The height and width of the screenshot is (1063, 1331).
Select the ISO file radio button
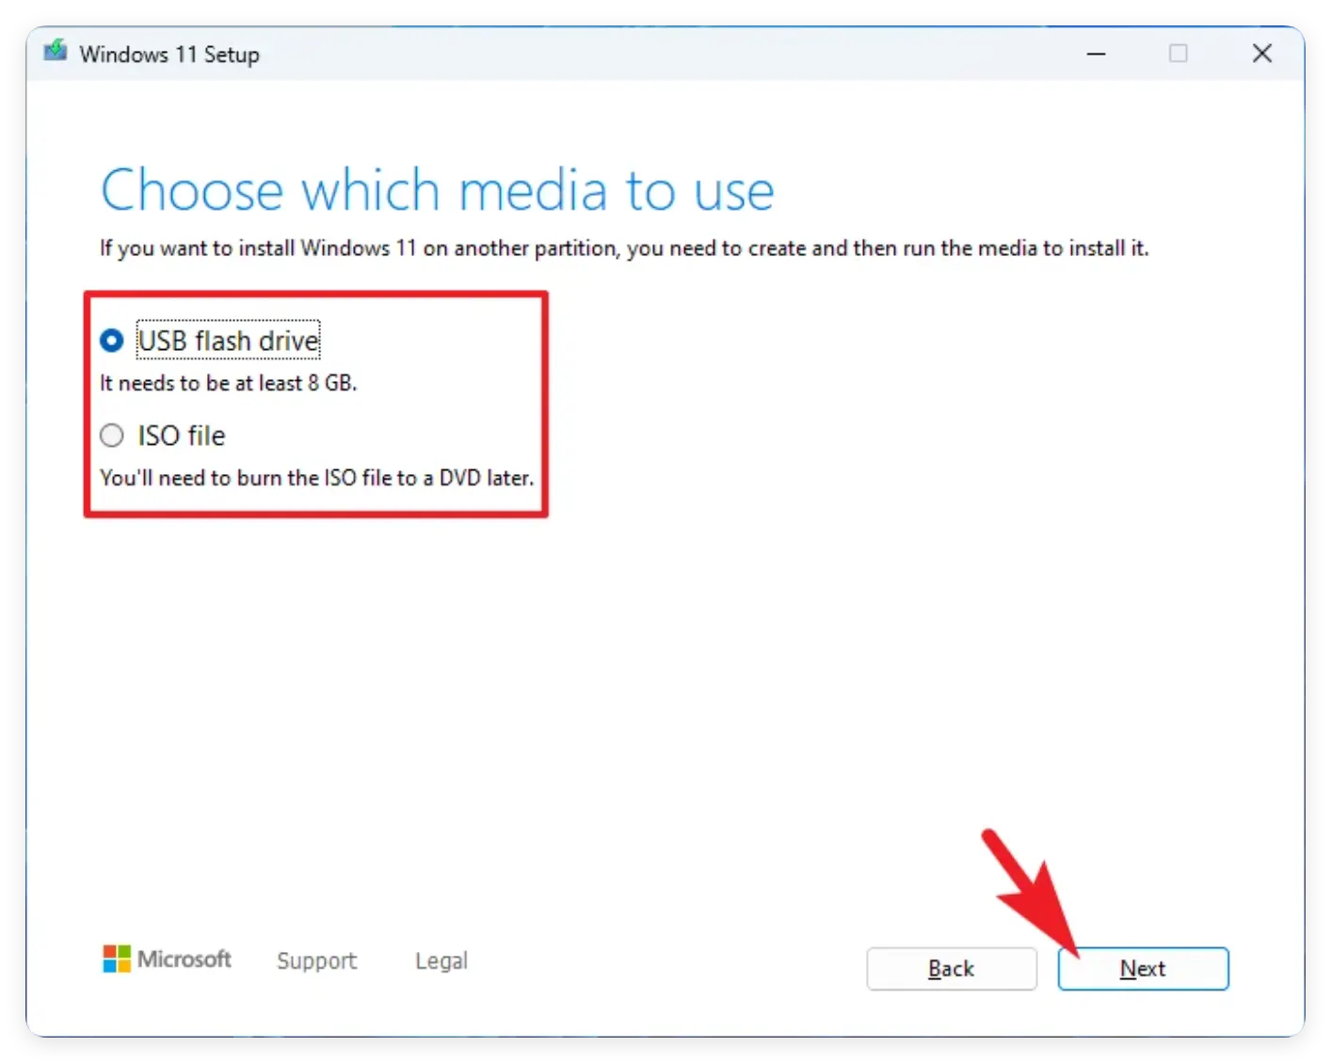pos(112,436)
